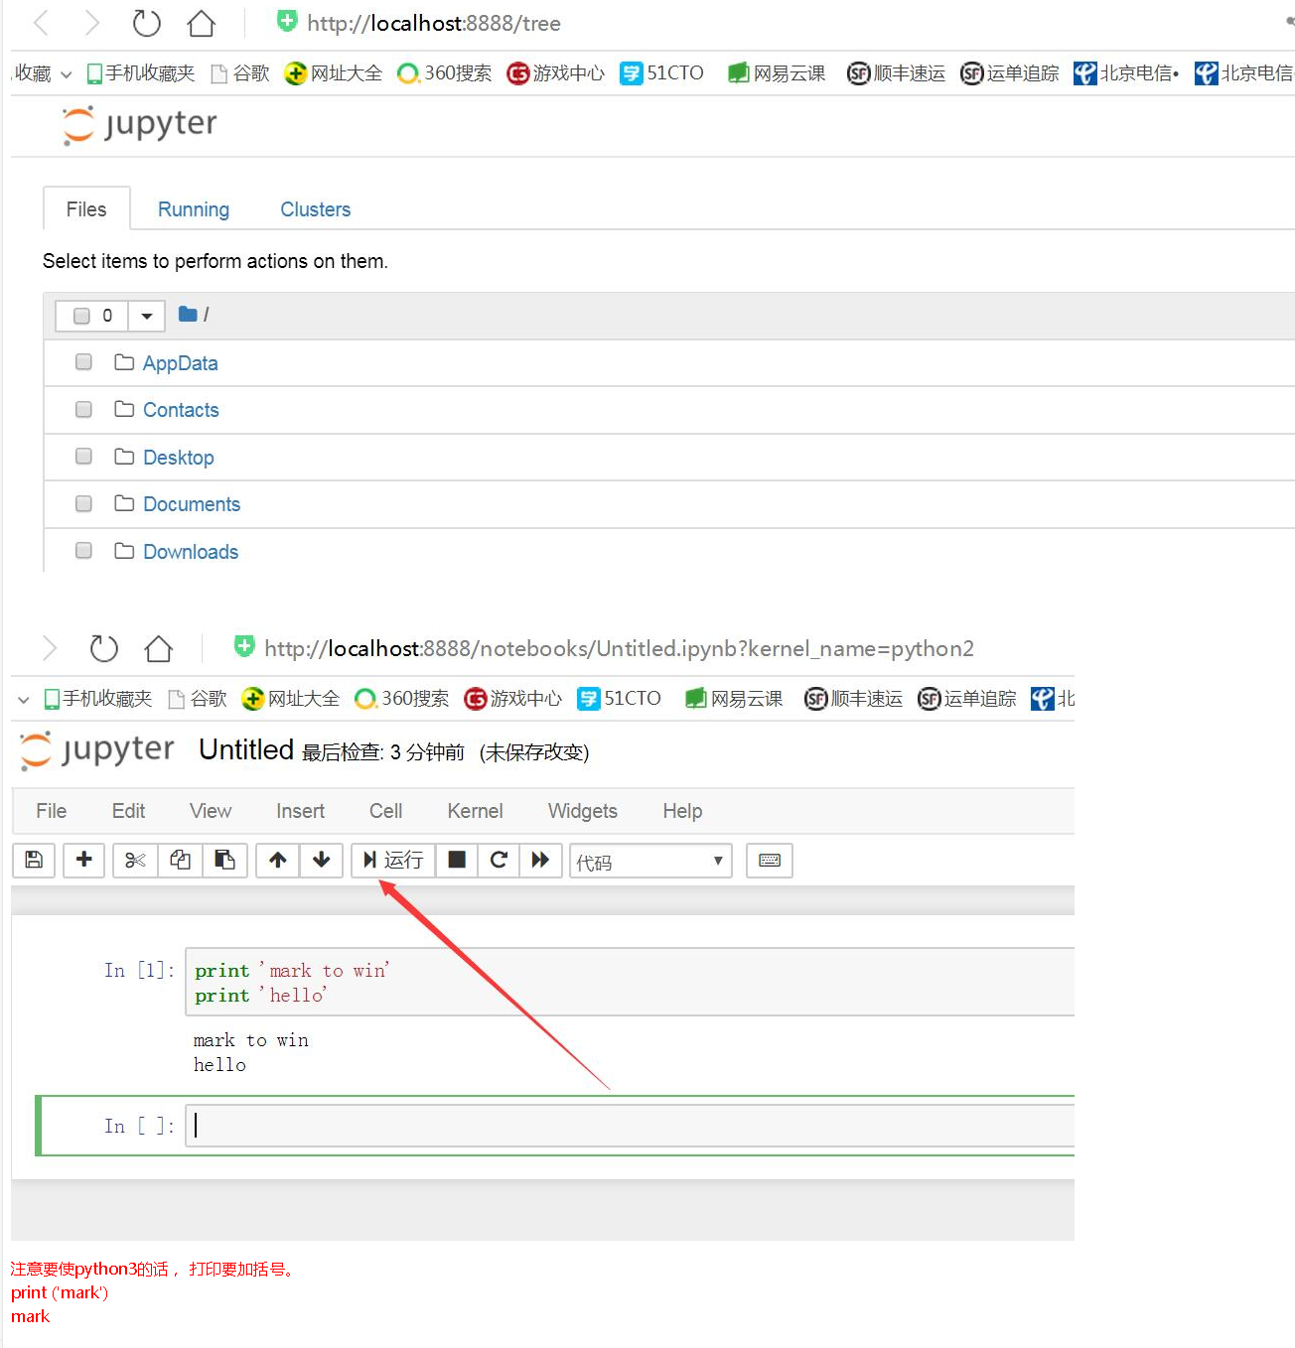
Task: Switch to the Running tab
Action: click(194, 209)
